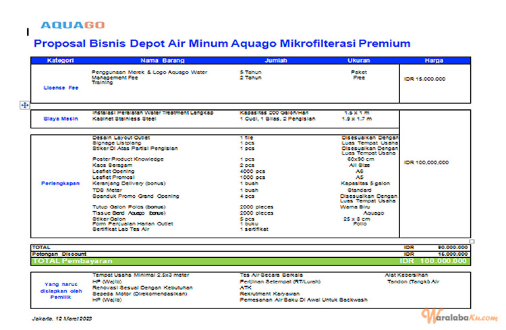Click 'Instalasi Peralatan Water Treatment Lengkap'
Screen dimensions: 506x330
click(x=152, y=113)
